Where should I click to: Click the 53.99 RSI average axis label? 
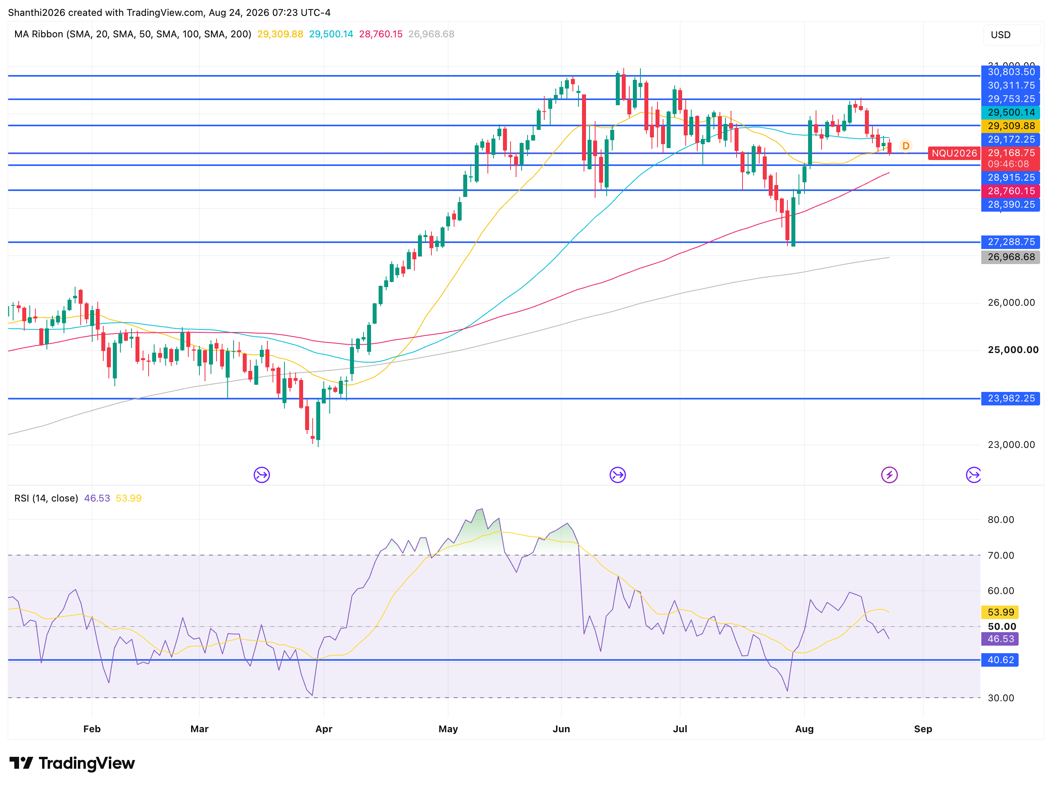tap(1000, 613)
